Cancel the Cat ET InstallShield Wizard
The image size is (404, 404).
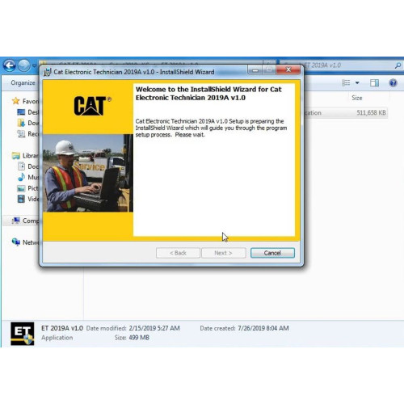tap(272, 253)
